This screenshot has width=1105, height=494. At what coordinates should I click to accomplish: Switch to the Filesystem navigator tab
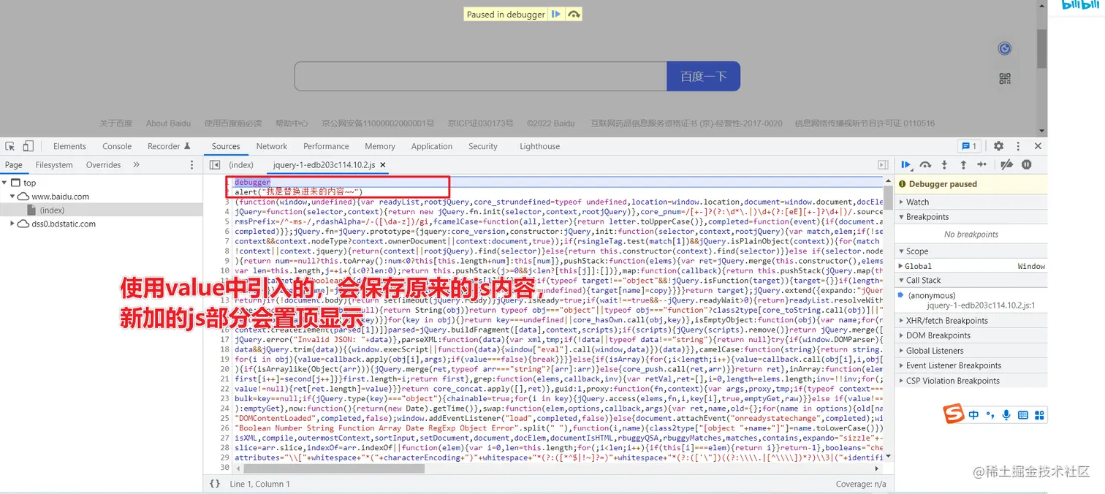54,165
